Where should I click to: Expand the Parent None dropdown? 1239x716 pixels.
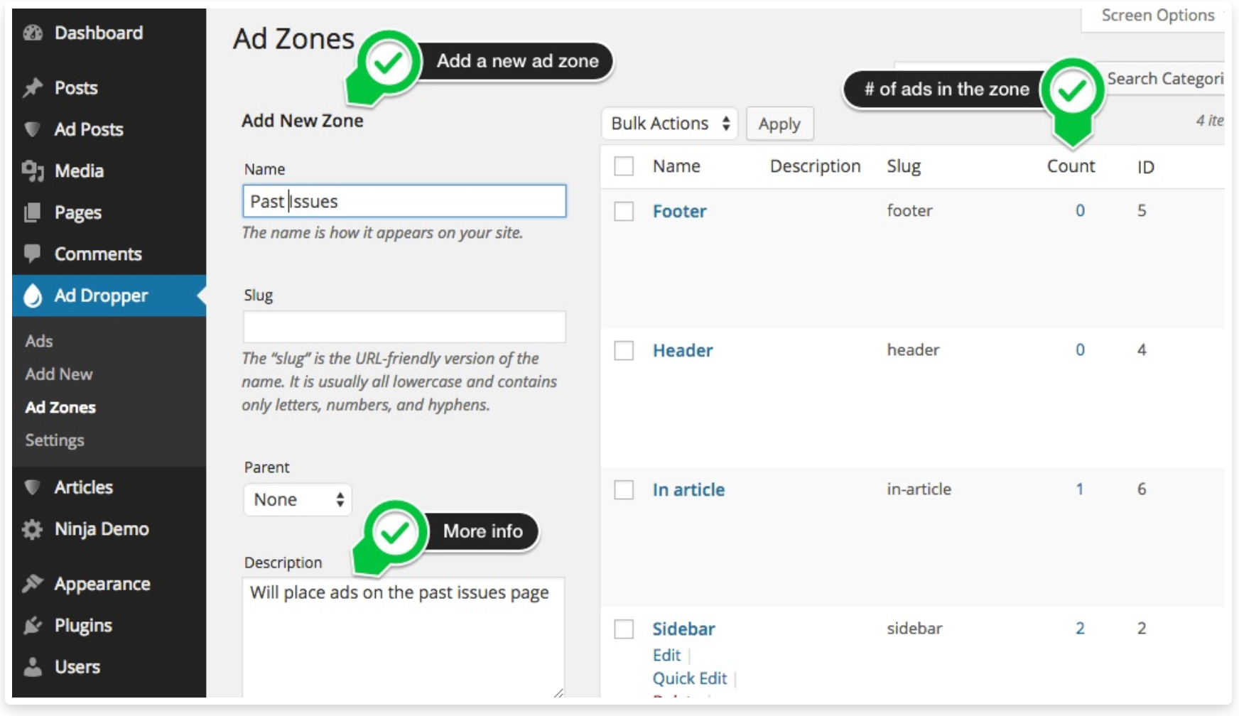298,499
